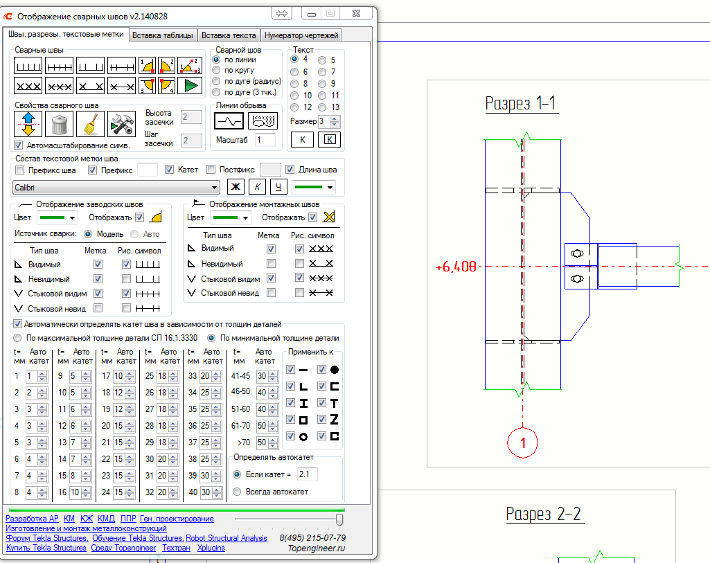Click the Масштаб input field
This screenshot has width=710, height=563.
click(x=265, y=140)
